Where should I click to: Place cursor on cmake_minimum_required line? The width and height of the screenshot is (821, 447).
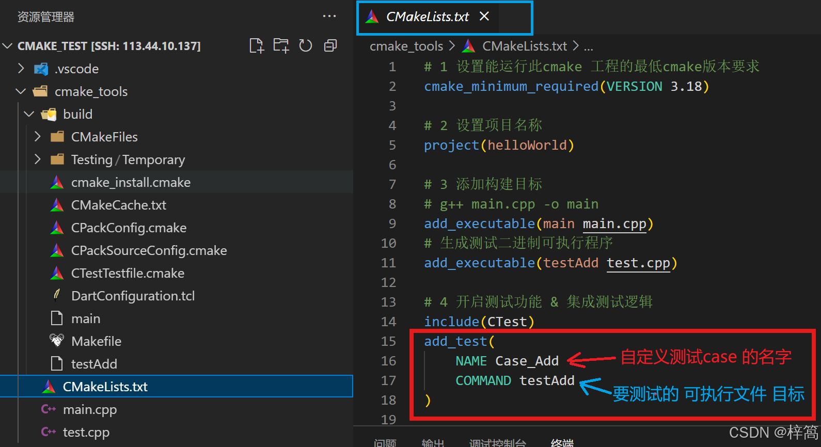[566, 86]
